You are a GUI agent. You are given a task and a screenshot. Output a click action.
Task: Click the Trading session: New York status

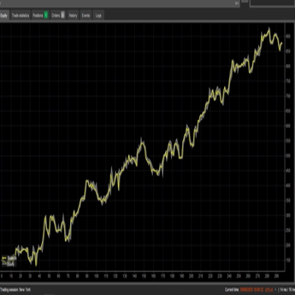(15, 290)
